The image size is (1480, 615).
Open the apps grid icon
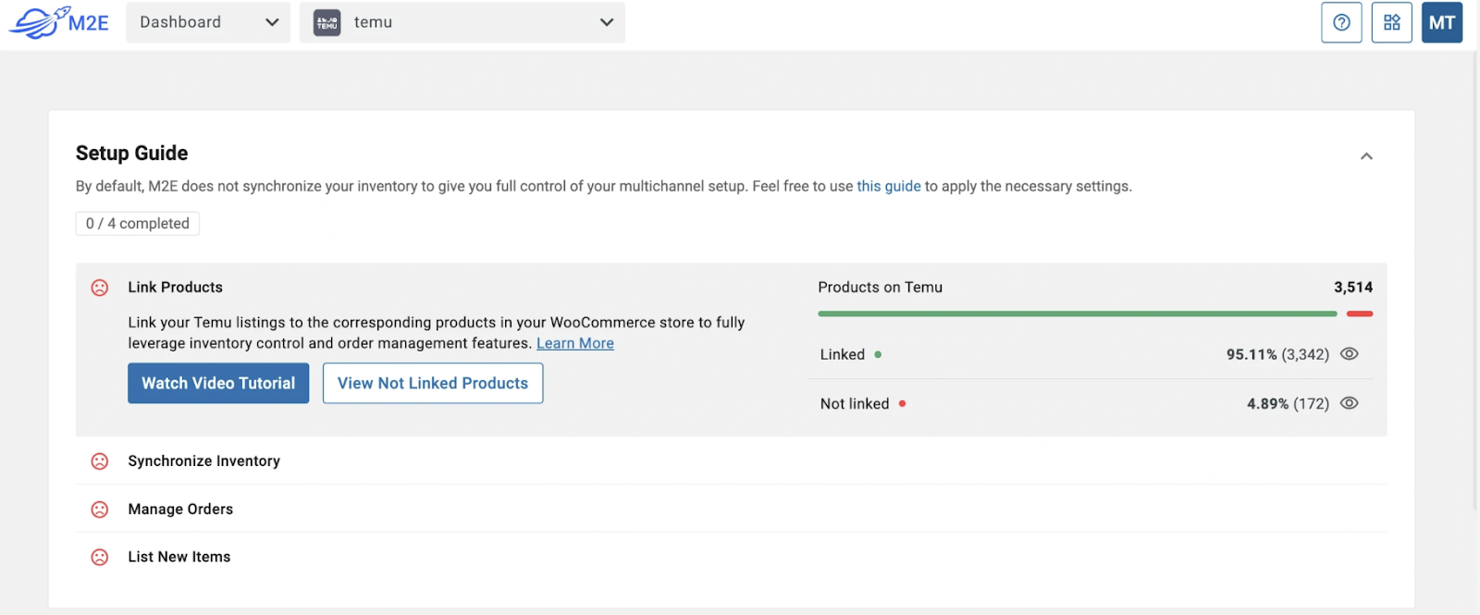click(1391, 22)
